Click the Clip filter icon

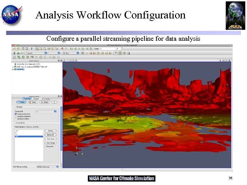23,57
